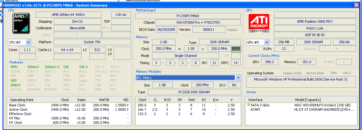Click the Secure Boot status label
This screenshot has width=362, height=130.
pos(315,73)
